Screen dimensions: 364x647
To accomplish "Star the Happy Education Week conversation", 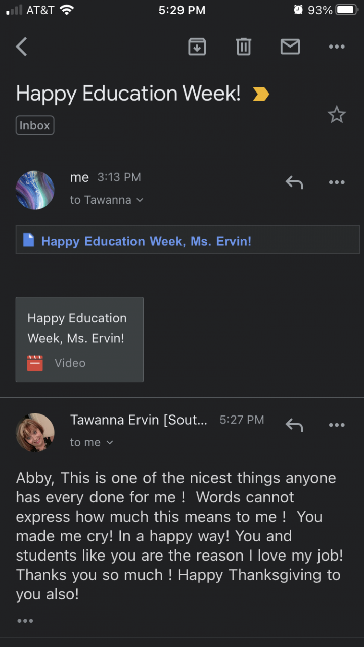I will pos(337,115).
